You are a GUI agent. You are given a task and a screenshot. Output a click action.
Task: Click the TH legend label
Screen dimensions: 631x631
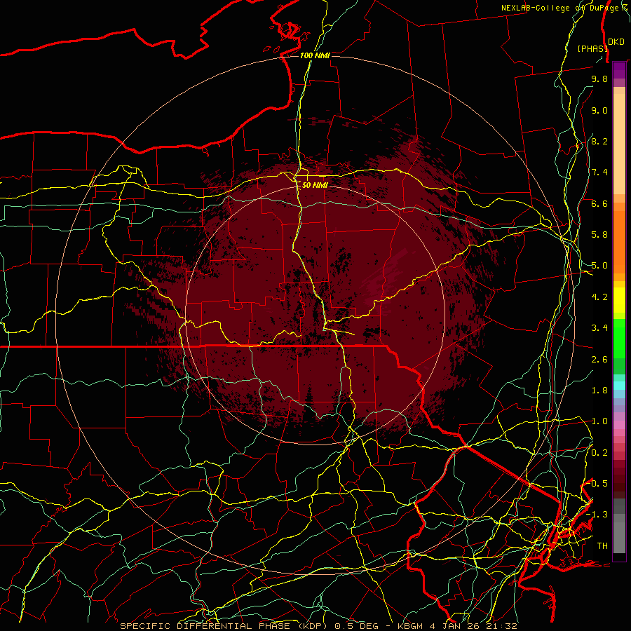point(602,546)
